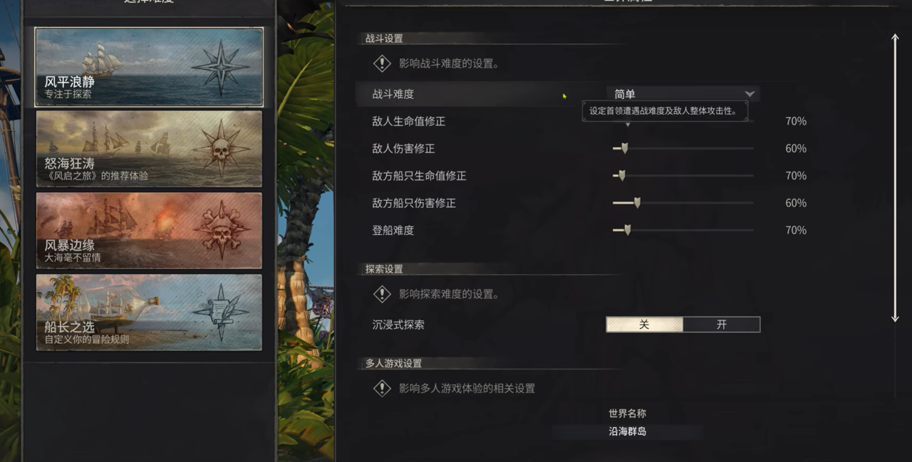Image resolution: width=912 pixels, height=462 pixels.
Task: Choose the 船长之选 custom rules card
Action: point(149,313)
